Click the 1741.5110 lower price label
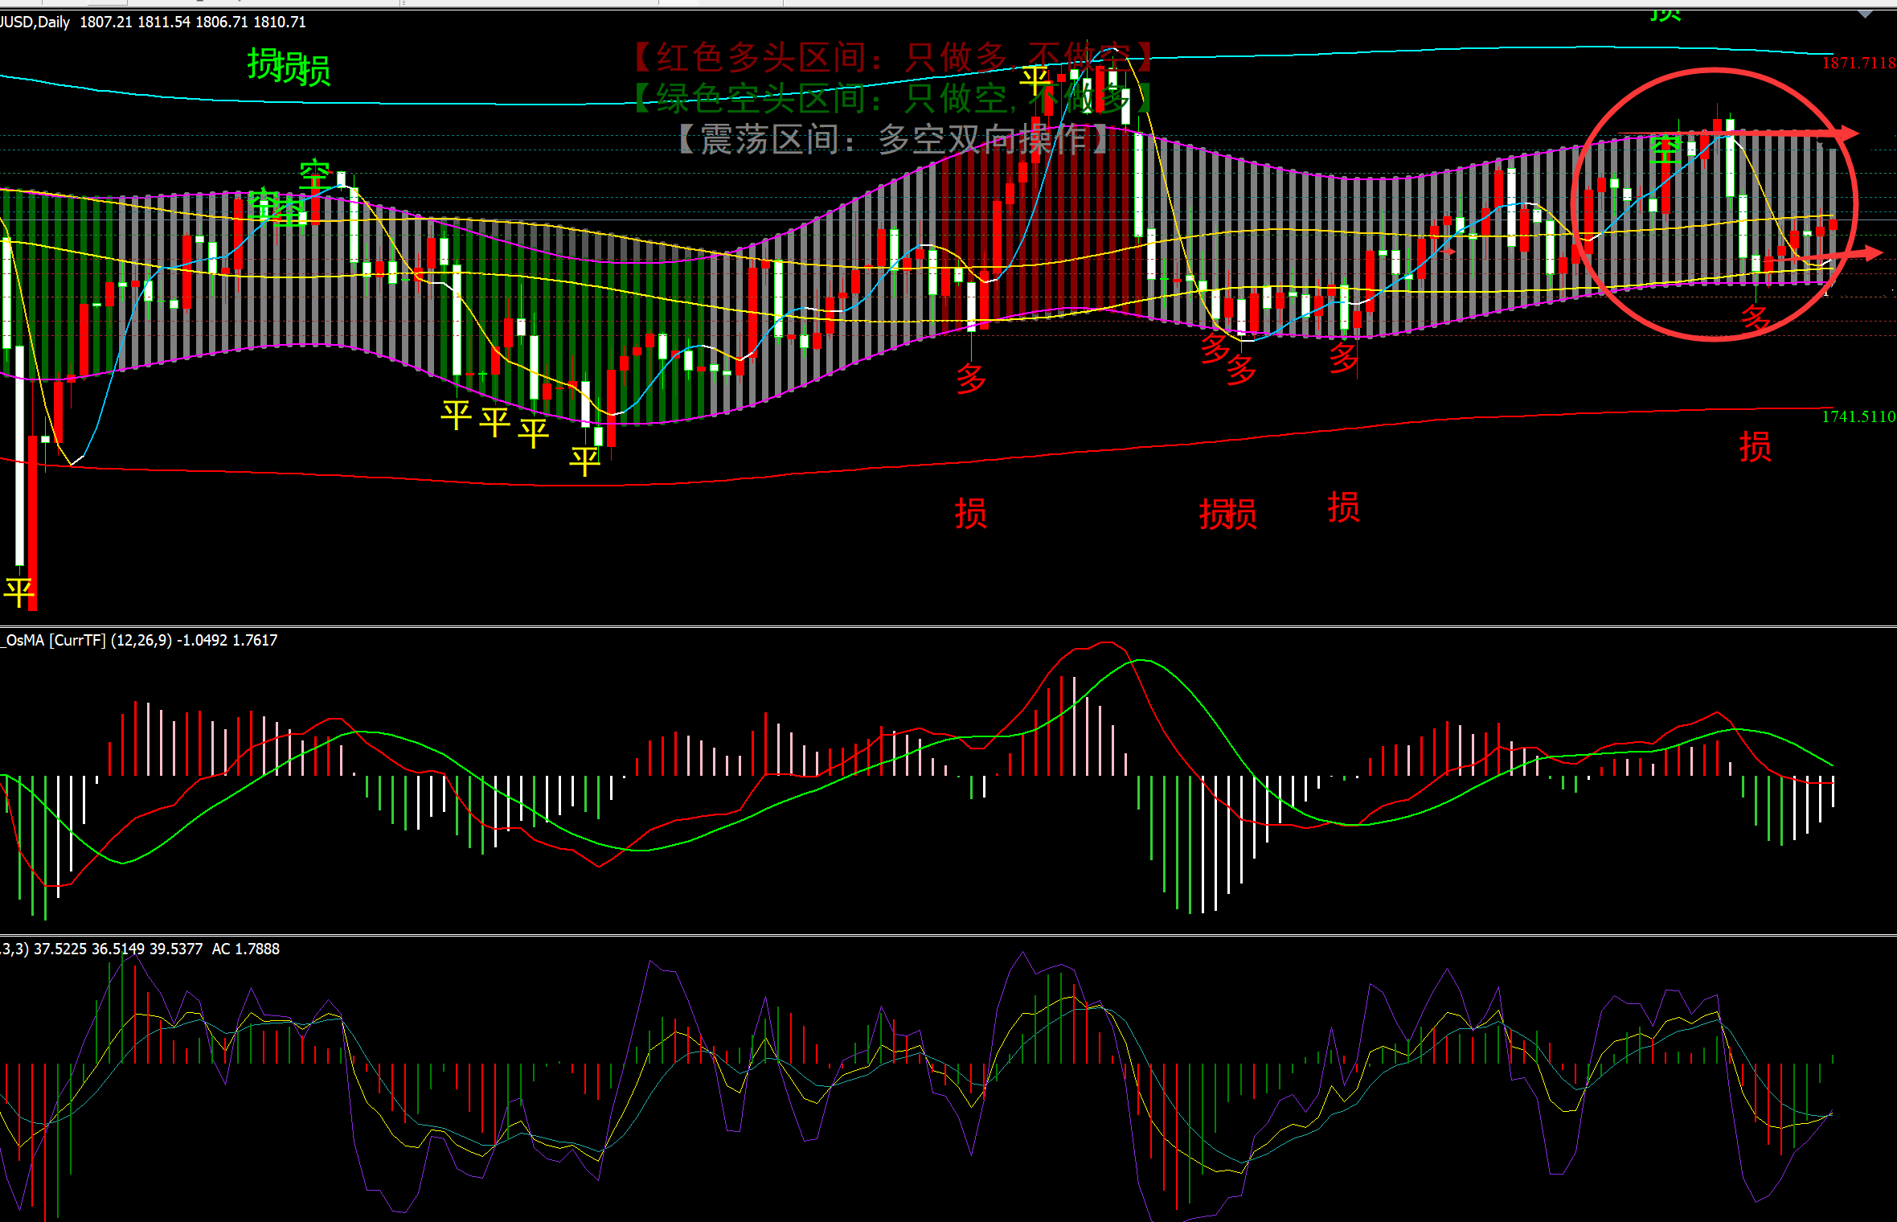Viewport: 1897px width, 1222px height. click(x=1858, y=416)
